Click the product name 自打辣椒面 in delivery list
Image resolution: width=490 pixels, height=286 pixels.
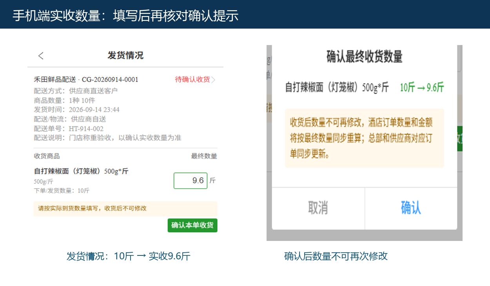[x=81, y=171]
